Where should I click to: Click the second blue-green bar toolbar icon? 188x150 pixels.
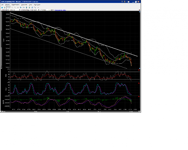click(x=24, y=7)
